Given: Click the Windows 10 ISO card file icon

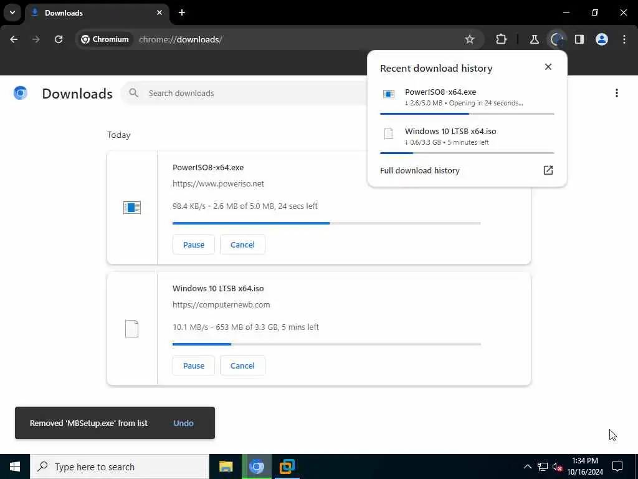Looking at the screenshot, I should pos(132,328).
